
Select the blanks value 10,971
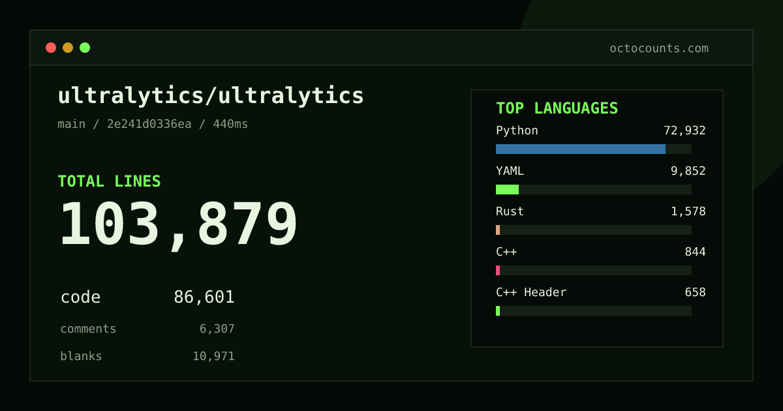pos(213,356)
